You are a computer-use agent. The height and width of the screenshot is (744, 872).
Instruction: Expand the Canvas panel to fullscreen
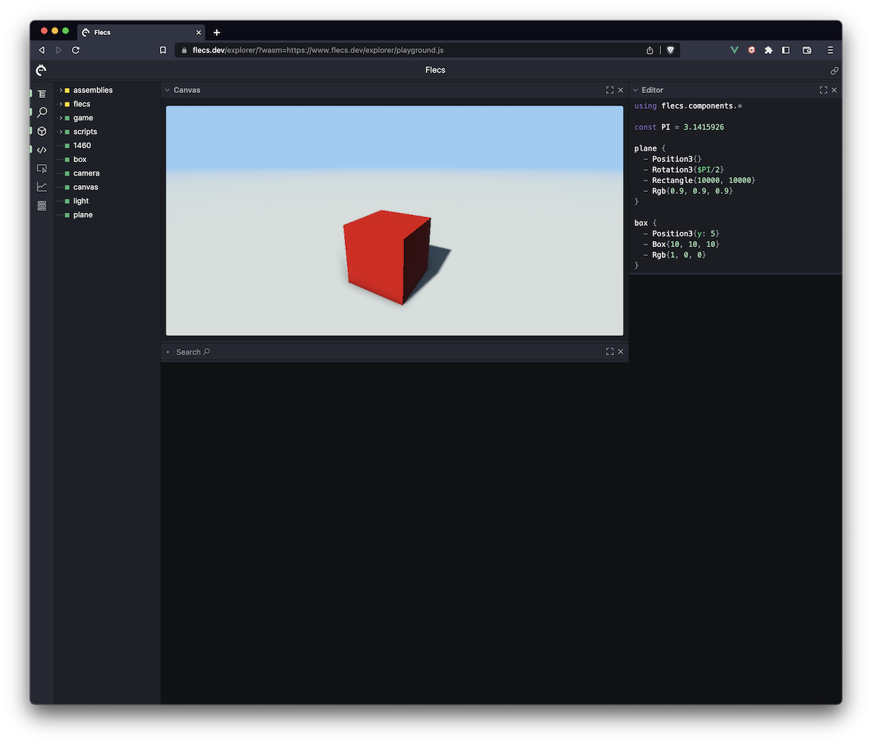[x=609, y=89]
